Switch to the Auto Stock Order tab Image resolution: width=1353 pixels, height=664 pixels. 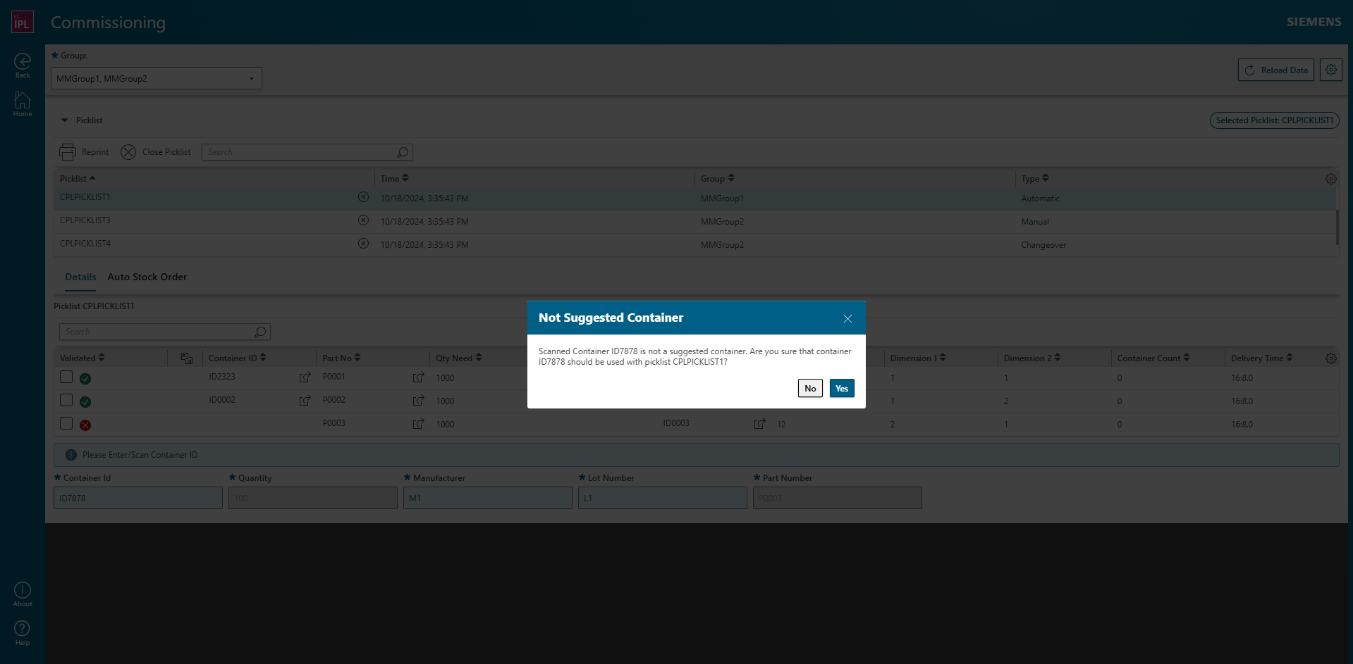147,277
